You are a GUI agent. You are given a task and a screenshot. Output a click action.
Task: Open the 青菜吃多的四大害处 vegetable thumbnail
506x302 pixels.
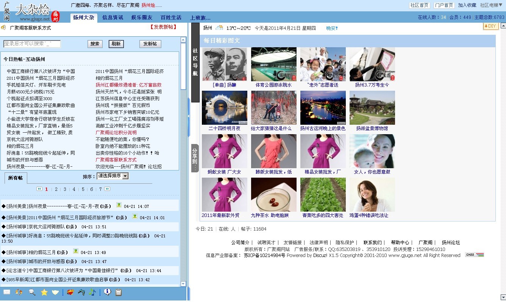[323, 195]
